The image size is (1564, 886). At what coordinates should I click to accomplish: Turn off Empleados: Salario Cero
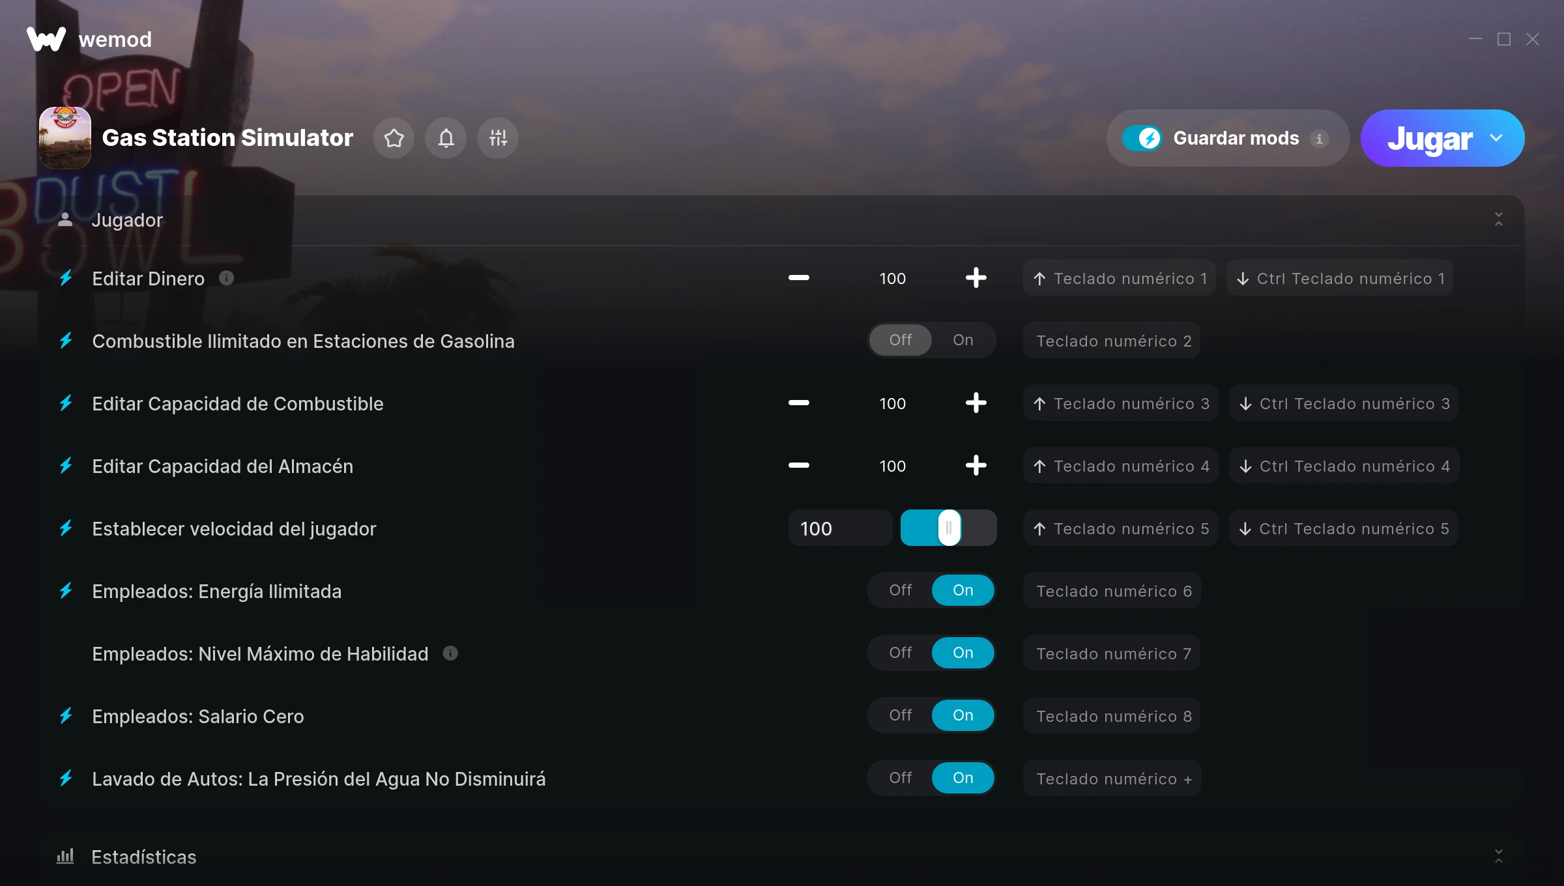click(x=901, y=715)
